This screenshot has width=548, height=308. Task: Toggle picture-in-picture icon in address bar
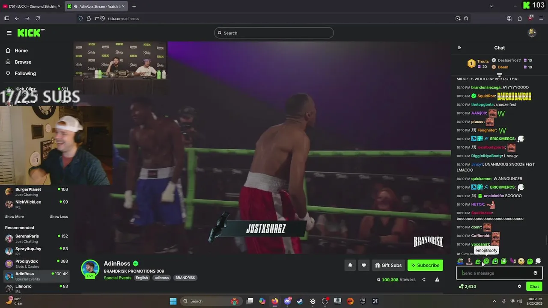point(458,18)
